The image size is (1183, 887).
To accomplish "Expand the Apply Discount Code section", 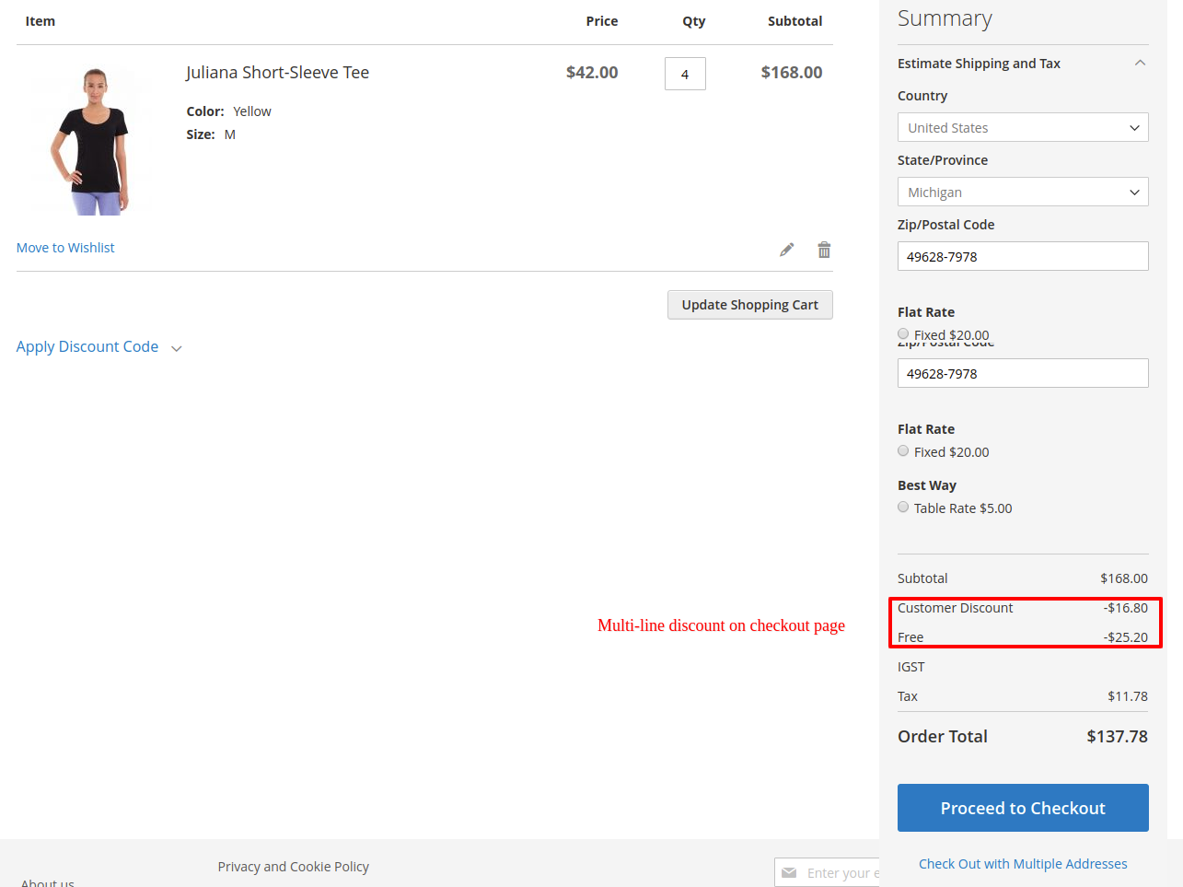I will (x=99, y=347).
